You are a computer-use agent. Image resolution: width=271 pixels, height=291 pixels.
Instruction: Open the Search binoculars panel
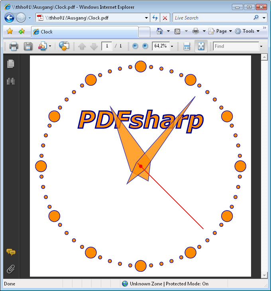(x=11, y=81)
